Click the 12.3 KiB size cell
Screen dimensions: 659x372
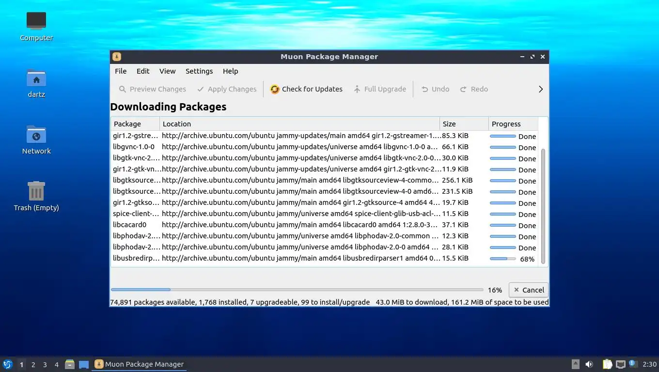pos(455,236)
